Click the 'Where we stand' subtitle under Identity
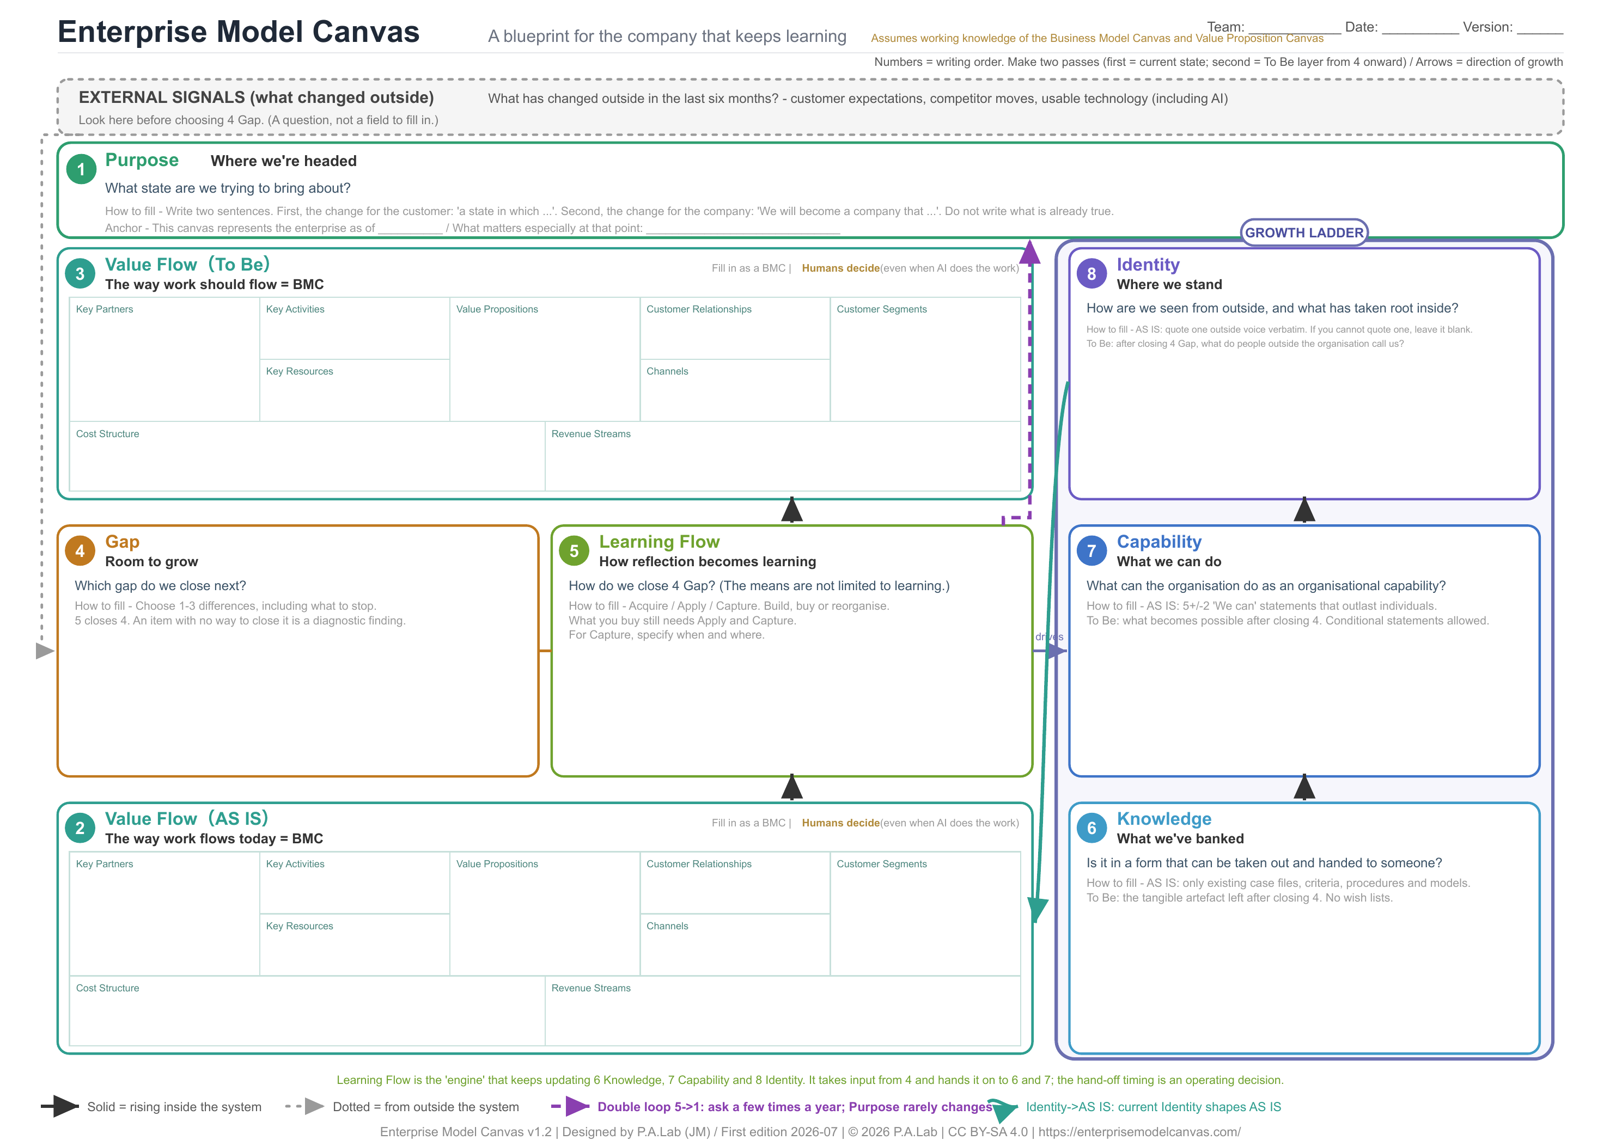This screenshot has width=1622, height=1146. (1169, 284)
